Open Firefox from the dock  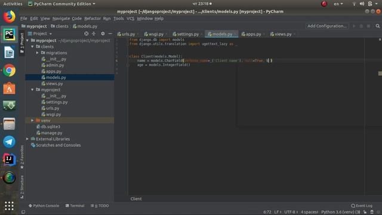[x=10, y=17]
